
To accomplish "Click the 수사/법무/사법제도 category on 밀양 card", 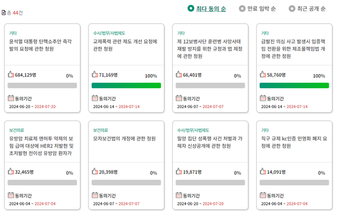I will 193,130.
